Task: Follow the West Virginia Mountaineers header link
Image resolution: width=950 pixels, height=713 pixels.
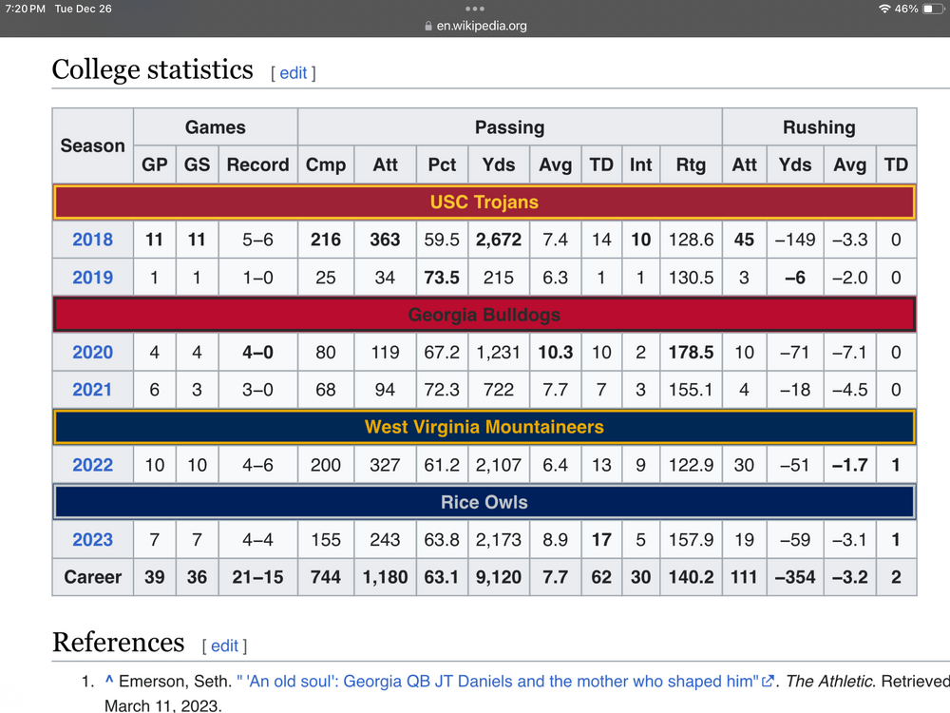Action: pyautogui.click(x=484, y=427)
